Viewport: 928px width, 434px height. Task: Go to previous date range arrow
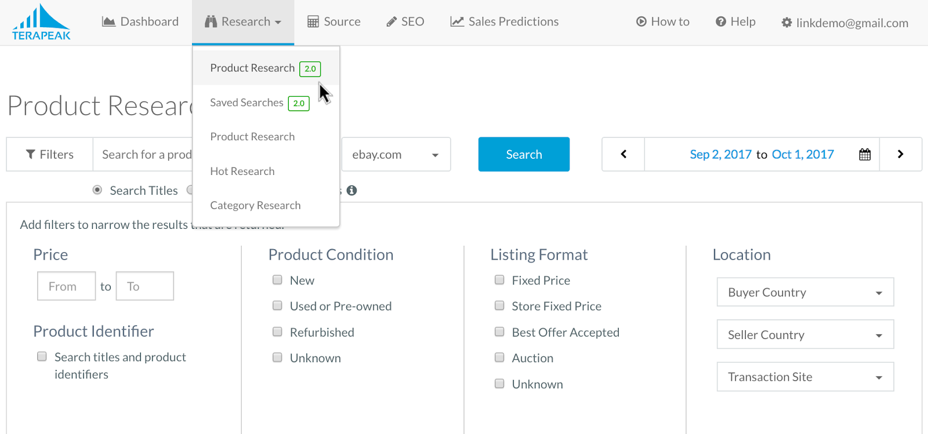point(623,154)
